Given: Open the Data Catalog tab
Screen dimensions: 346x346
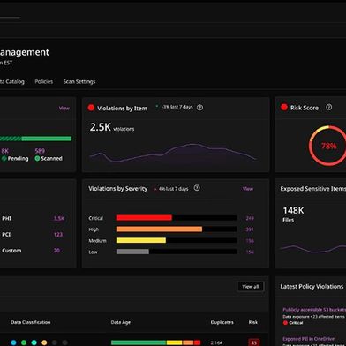Looking at the screenshot, I should (12, 81).
